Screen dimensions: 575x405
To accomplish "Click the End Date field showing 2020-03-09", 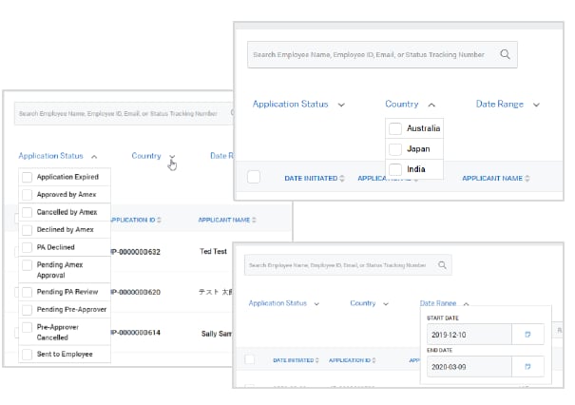I will click(470, 366).
